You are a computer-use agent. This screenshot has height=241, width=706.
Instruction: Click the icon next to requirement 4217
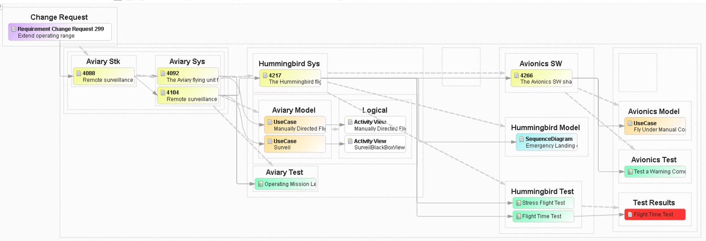click(x=265, y=76)
